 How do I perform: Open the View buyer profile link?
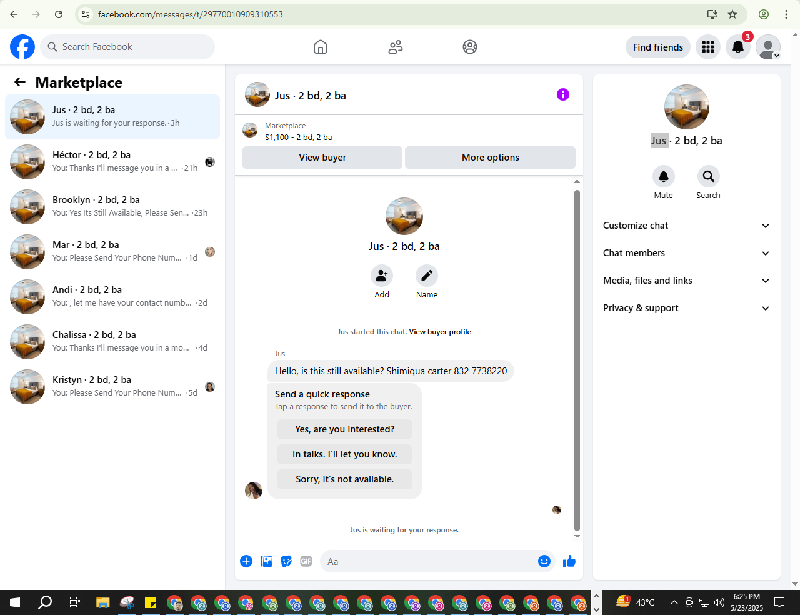(440, 332)
